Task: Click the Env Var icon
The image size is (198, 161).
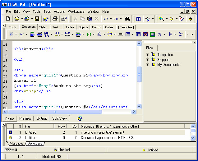Action: click(181, 34)
